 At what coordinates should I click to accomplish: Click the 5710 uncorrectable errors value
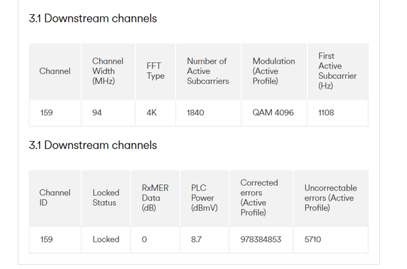313,239
